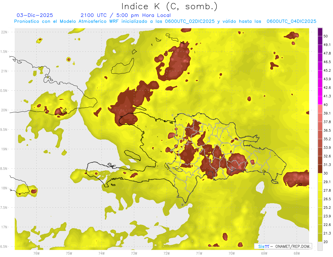Image resolution: width=333 pixels, height=257 pixels.
Task: Click the '72W' longitude label
Action: pyautogui.click(x=167, y=253)
